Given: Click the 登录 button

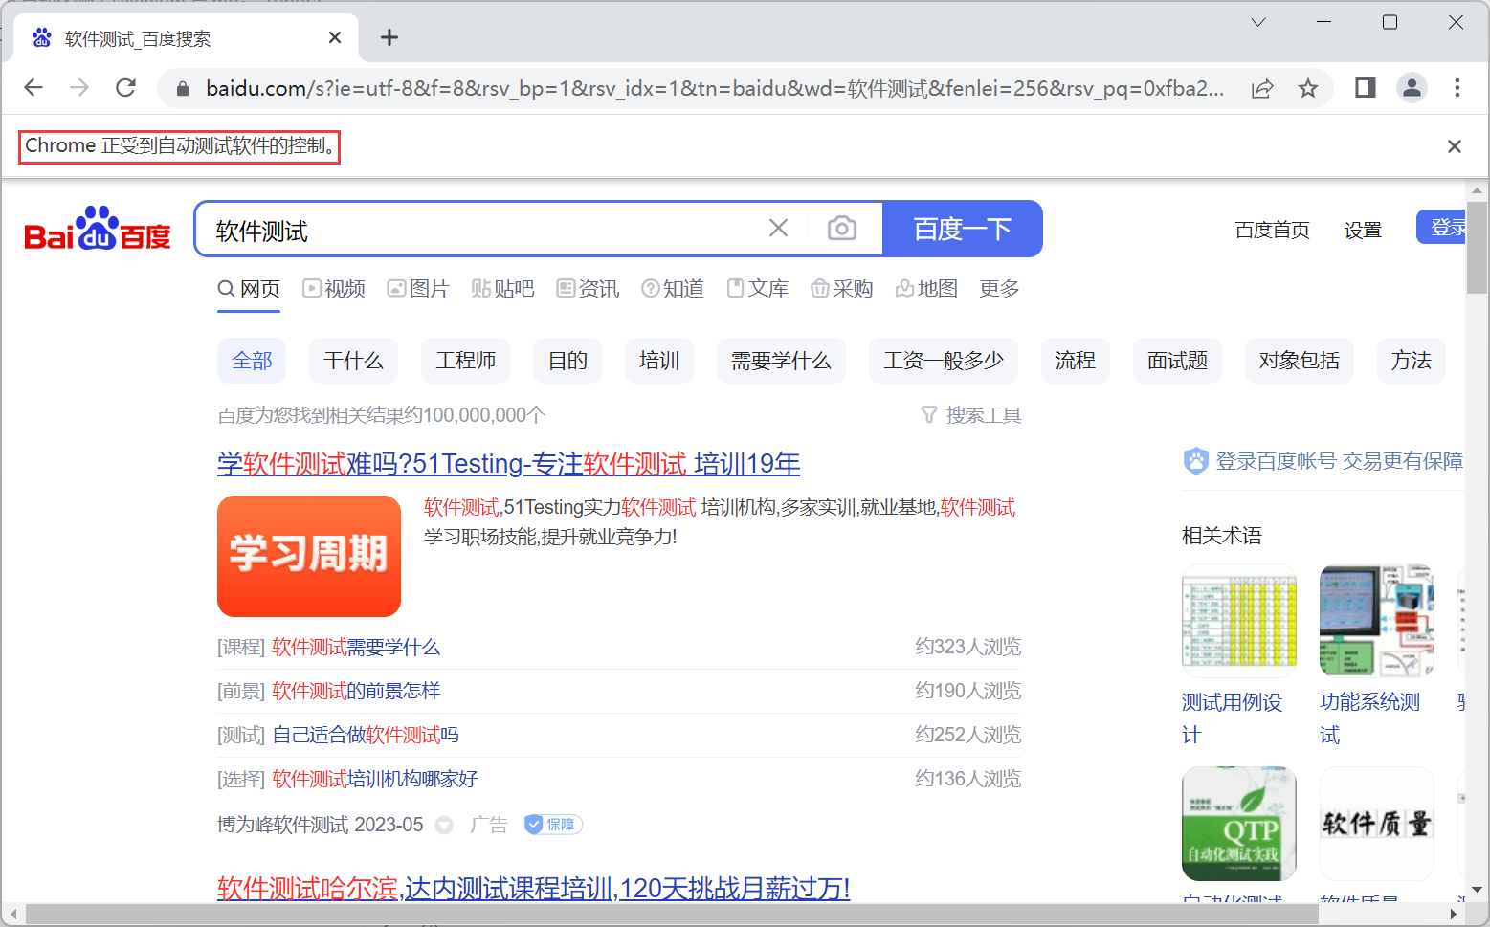Looking at the screenshot, I should [1441, 228].
